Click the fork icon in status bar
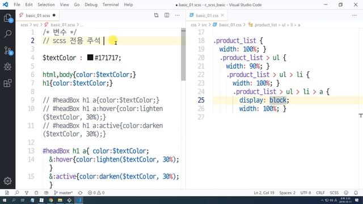 [x=27, y=193]
